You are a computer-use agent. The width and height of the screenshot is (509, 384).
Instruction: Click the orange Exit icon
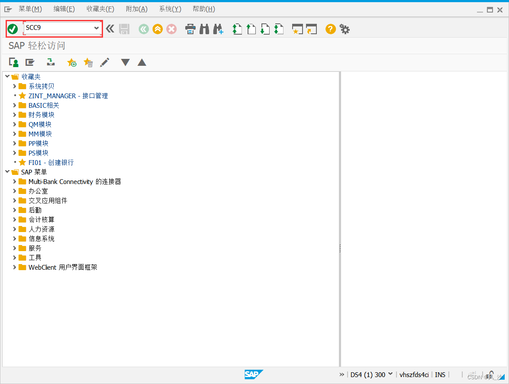click(x=158, y=29)
